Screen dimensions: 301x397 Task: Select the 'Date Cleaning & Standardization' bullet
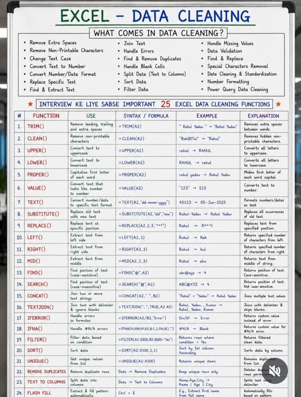click(242, 74)
